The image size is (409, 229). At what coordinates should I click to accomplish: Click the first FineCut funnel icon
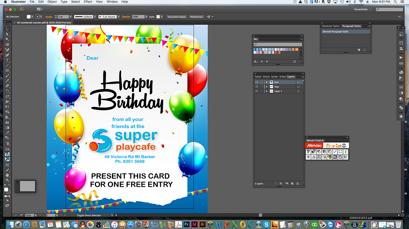point(308,151)
